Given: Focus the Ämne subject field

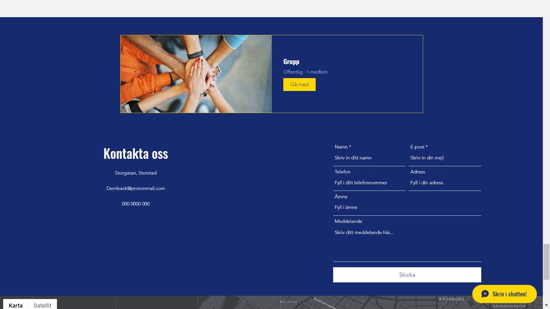Looking at the screenshot, I should (x=406, y=207).
